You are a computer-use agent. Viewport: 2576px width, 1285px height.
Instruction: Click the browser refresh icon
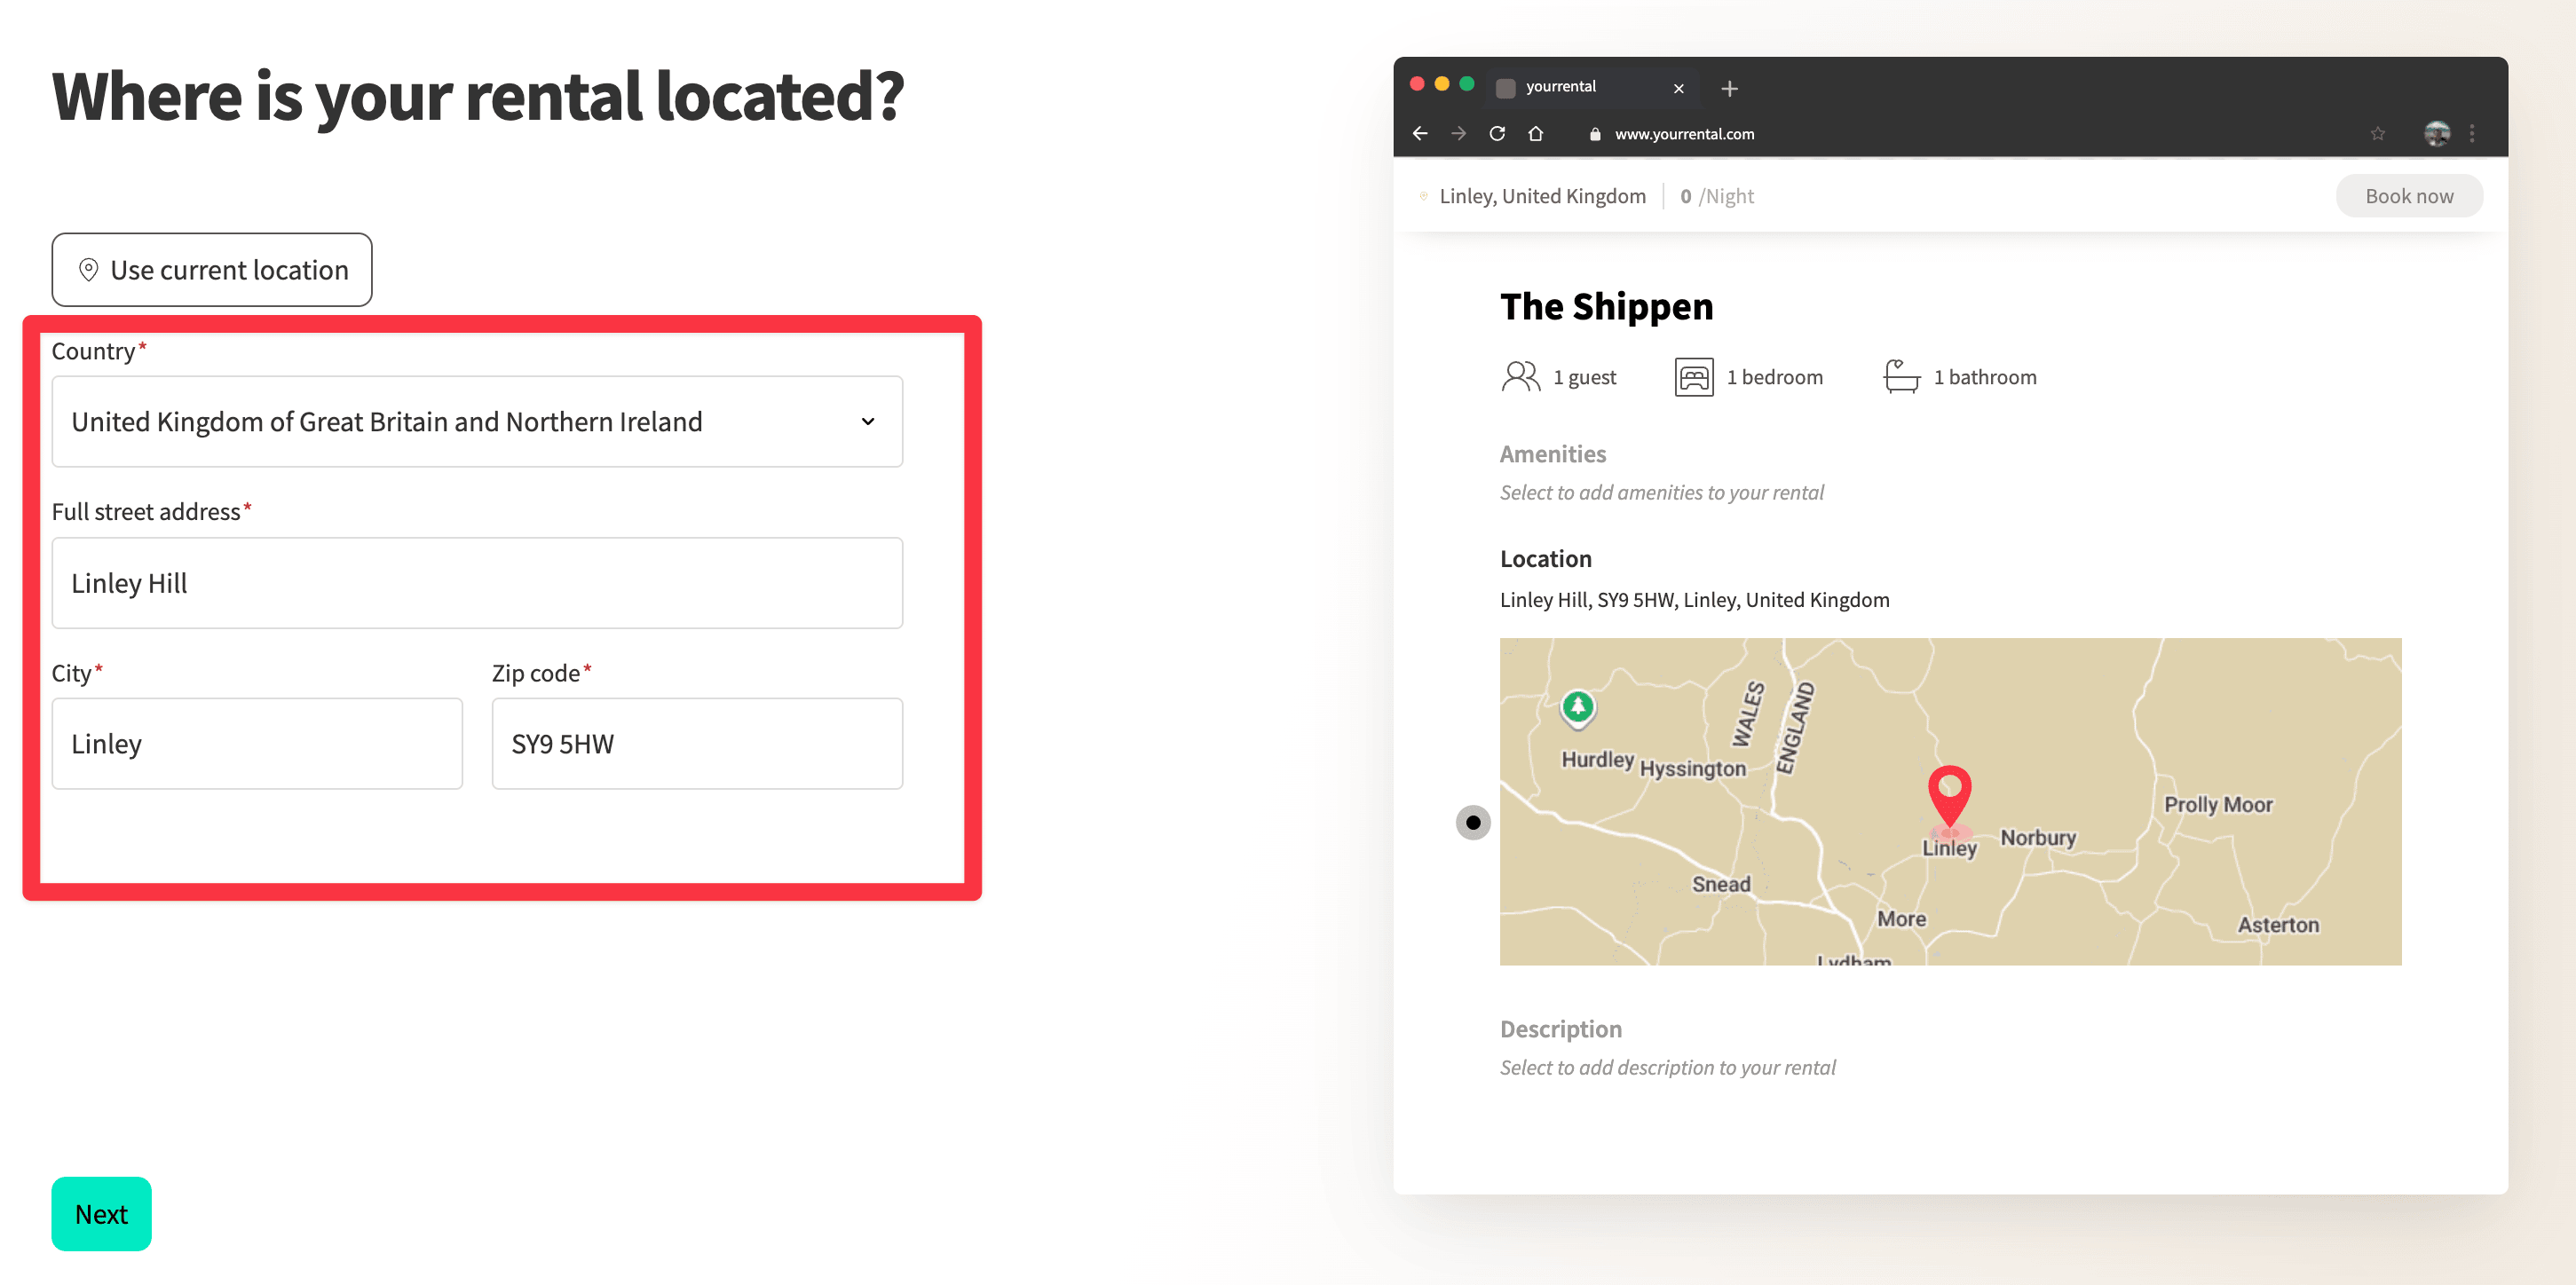[x=1498, y=133]
